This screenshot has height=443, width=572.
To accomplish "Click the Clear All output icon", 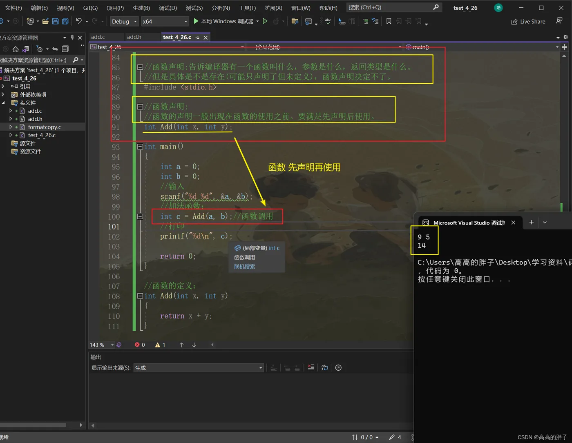I will click(311, 367).
